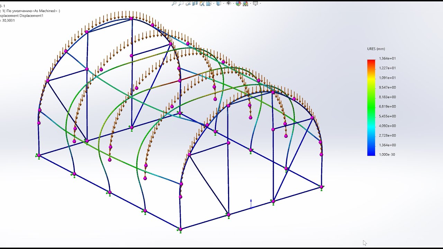The image size is (443, 249).
Task: Open the Section View tool
Action: [195, 3]
